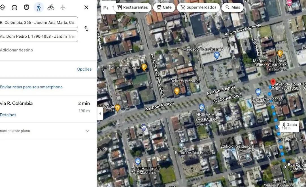Expand the elevation profile chevron
Viewport: 306px width, 187px height.
click(88, 131)
